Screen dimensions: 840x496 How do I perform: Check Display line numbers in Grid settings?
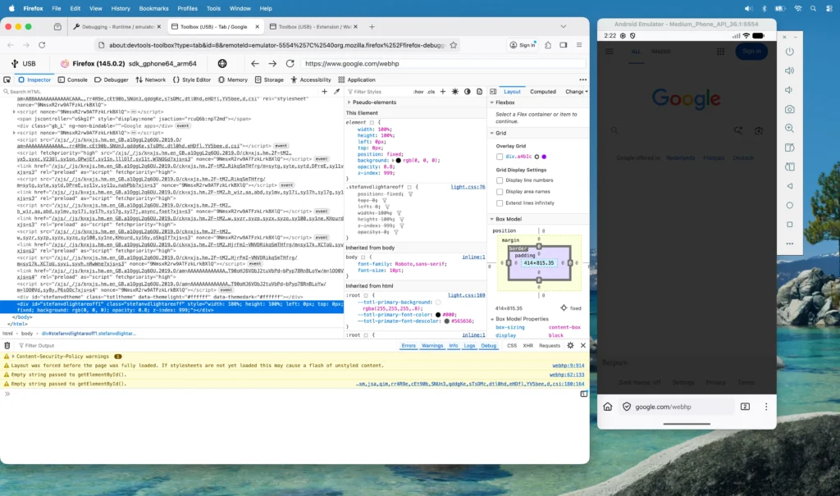tap(500, 180)
